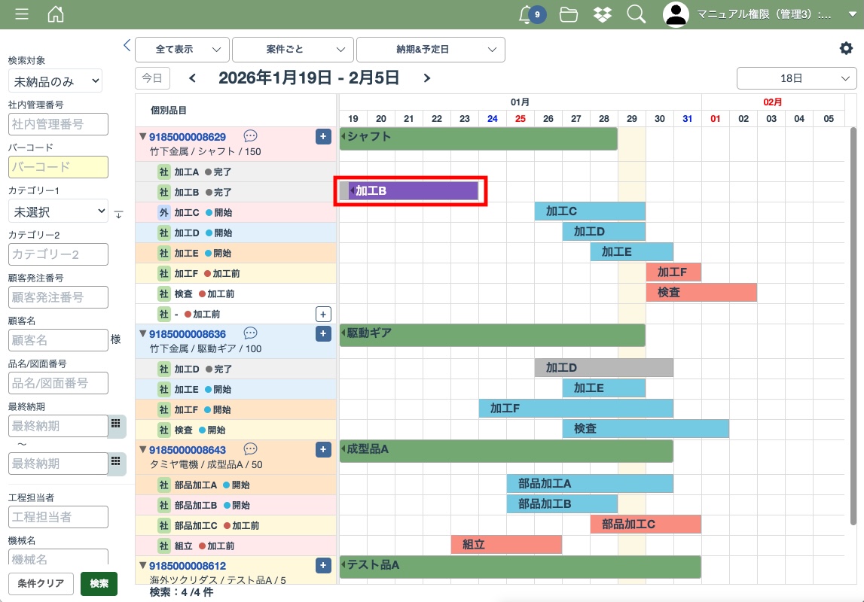Open the notifications bell icon
Viewport: 864px width, 602px height.
[527, 14]
